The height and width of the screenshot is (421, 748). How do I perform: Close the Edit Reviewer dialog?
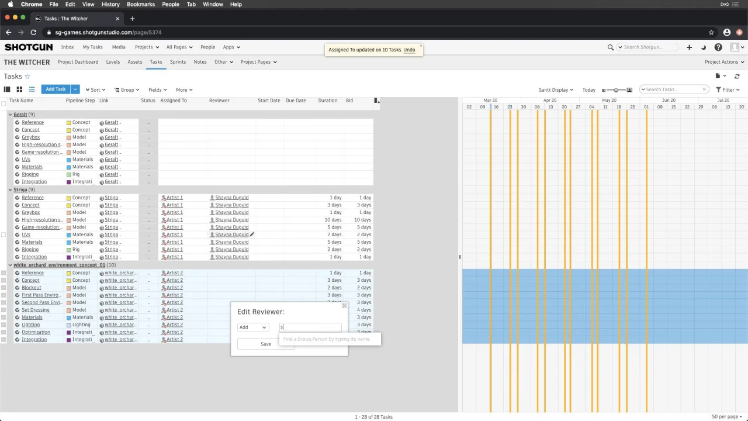(344, 306)
